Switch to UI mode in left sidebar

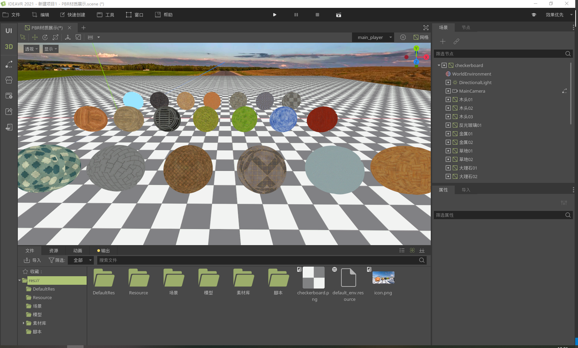click(9, 31)
